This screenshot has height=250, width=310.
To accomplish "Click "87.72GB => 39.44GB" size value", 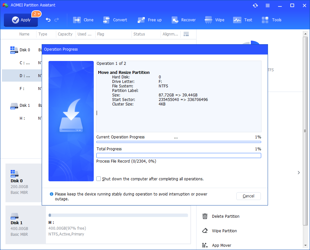I will tap(178, 95).
